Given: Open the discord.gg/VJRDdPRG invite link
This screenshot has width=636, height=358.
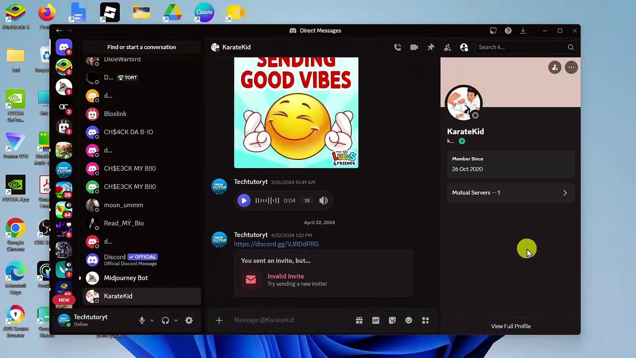Looking at the screenshot, I should point(276,244).
